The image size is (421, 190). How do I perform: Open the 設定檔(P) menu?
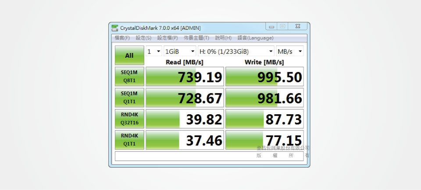coord(168,38)
